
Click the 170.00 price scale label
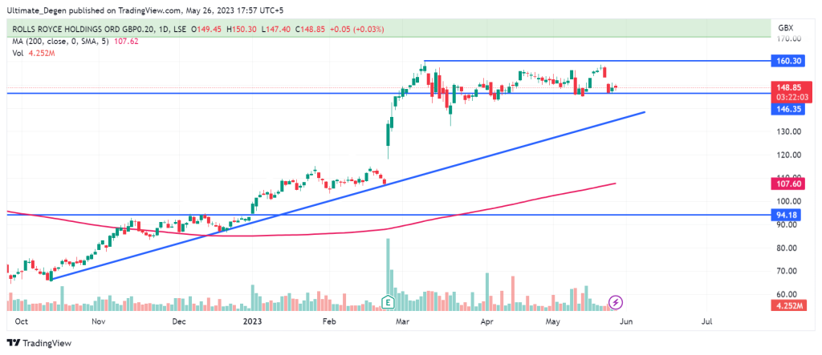[788, 38]
